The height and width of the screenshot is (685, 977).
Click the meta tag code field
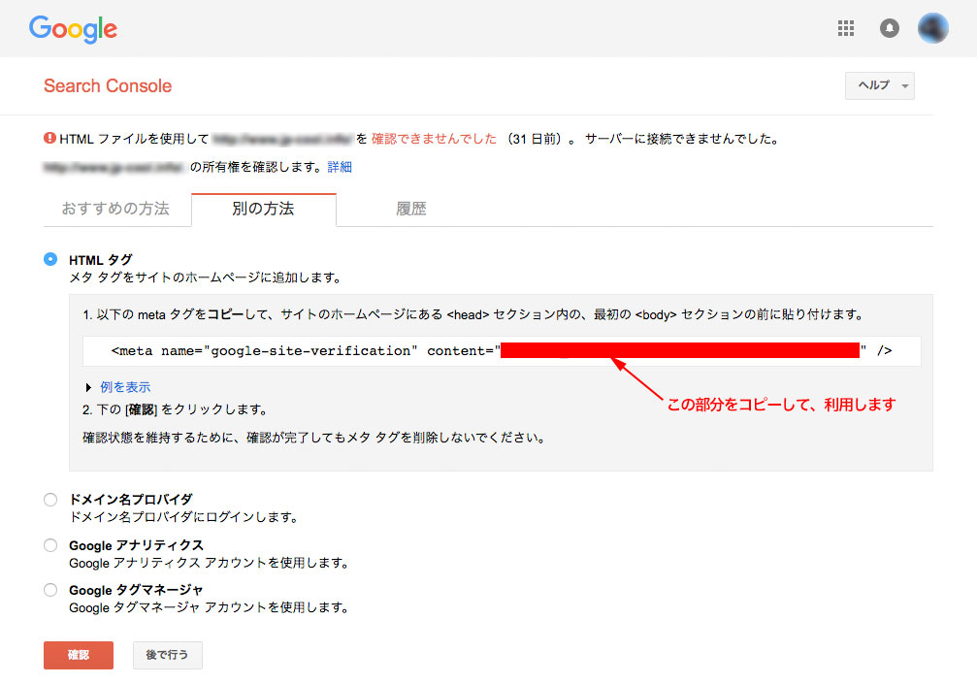point(502,351)
